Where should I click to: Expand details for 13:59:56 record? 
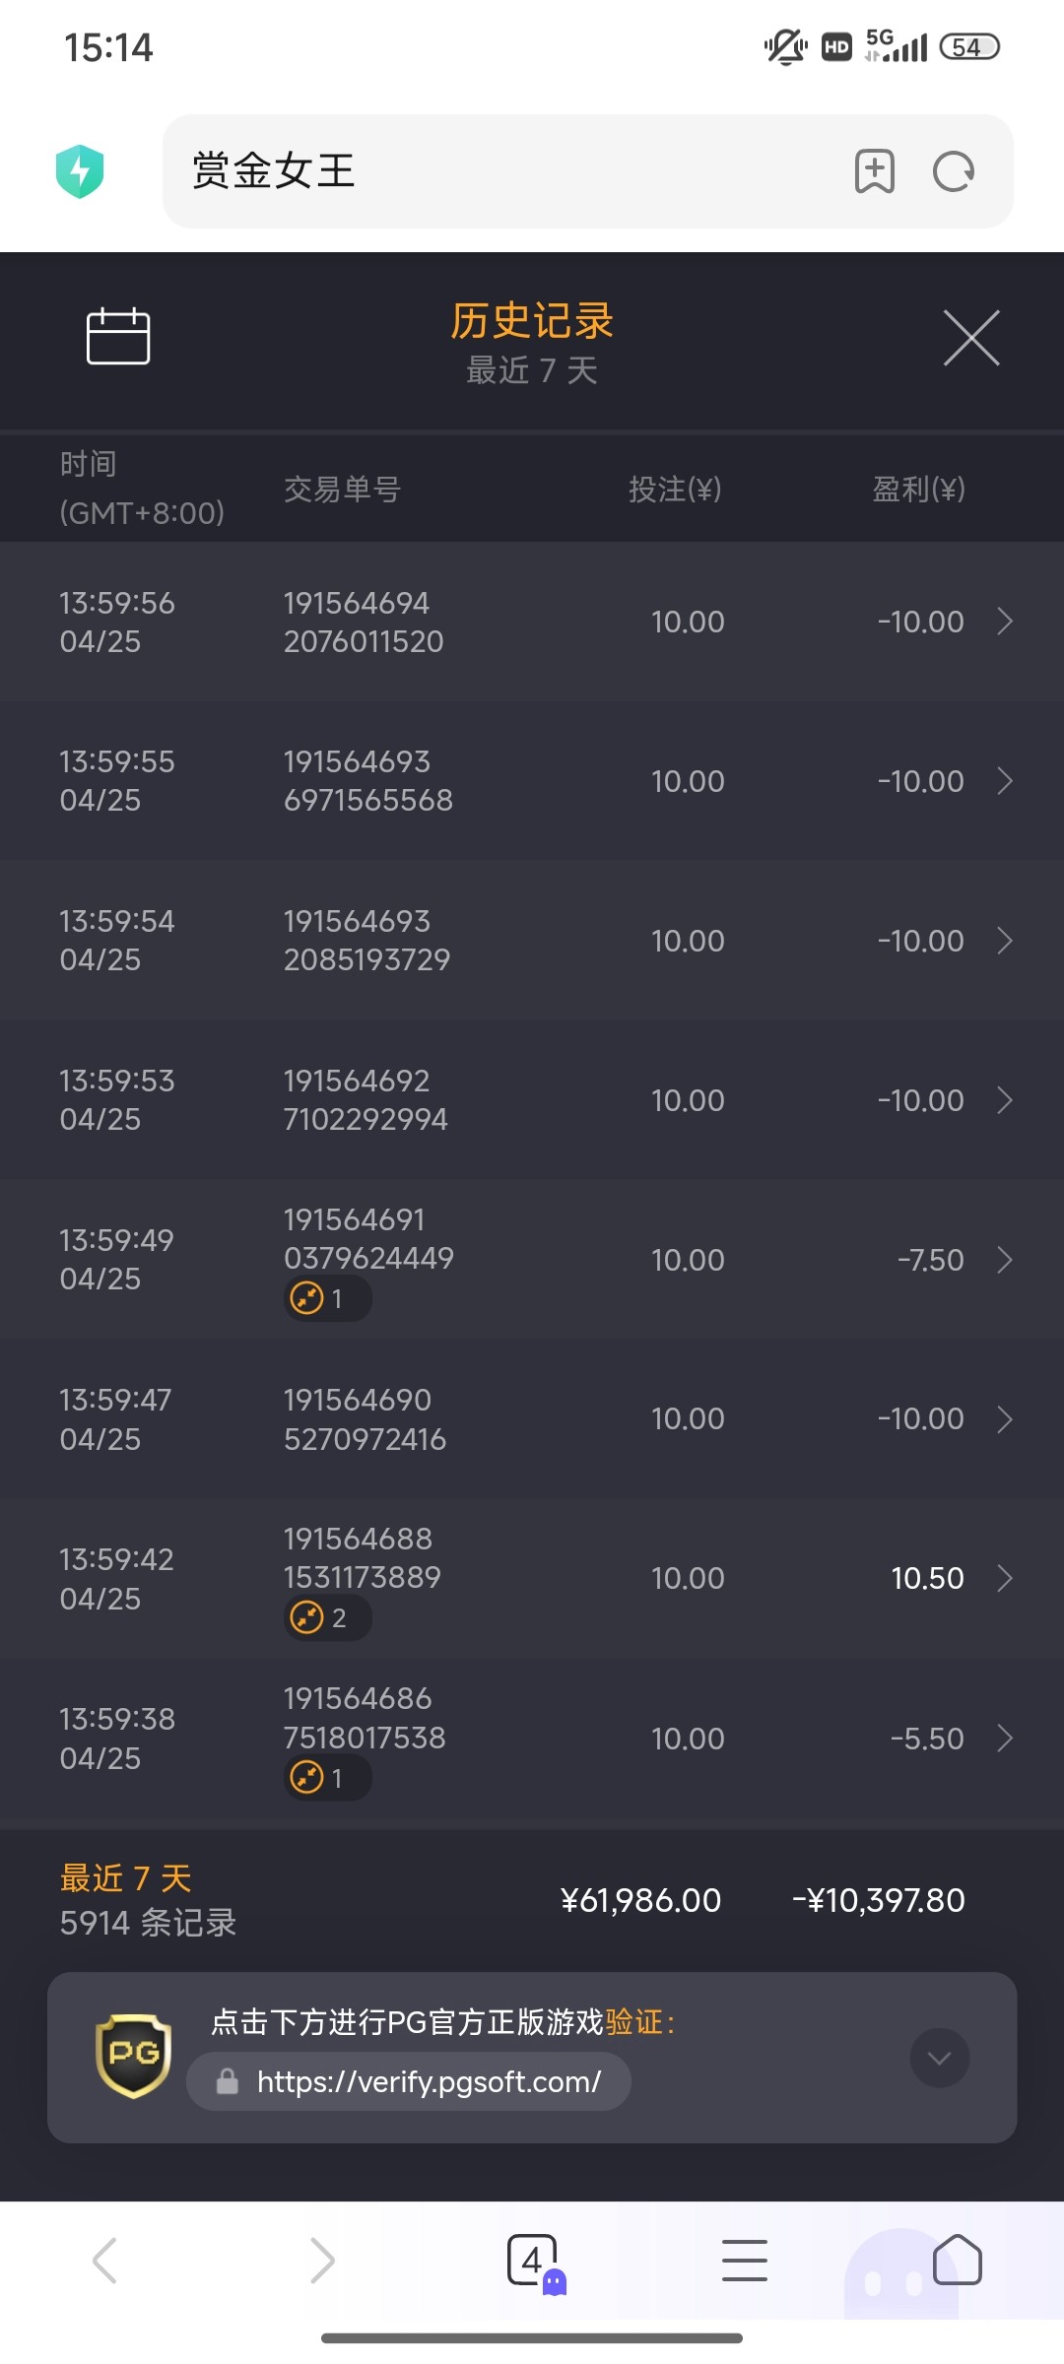(1004, 622)
